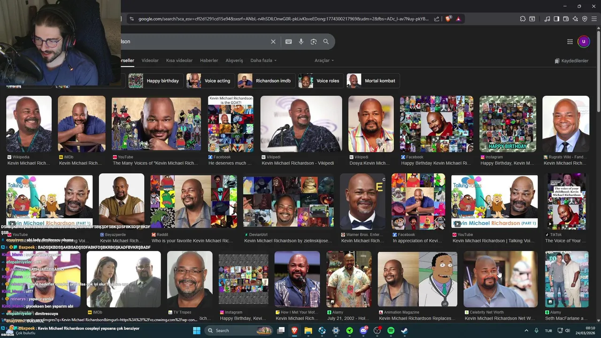Share this page from the address bar
Image resolution: width=601 pixels, height=338 pixels.
(437, 19)
